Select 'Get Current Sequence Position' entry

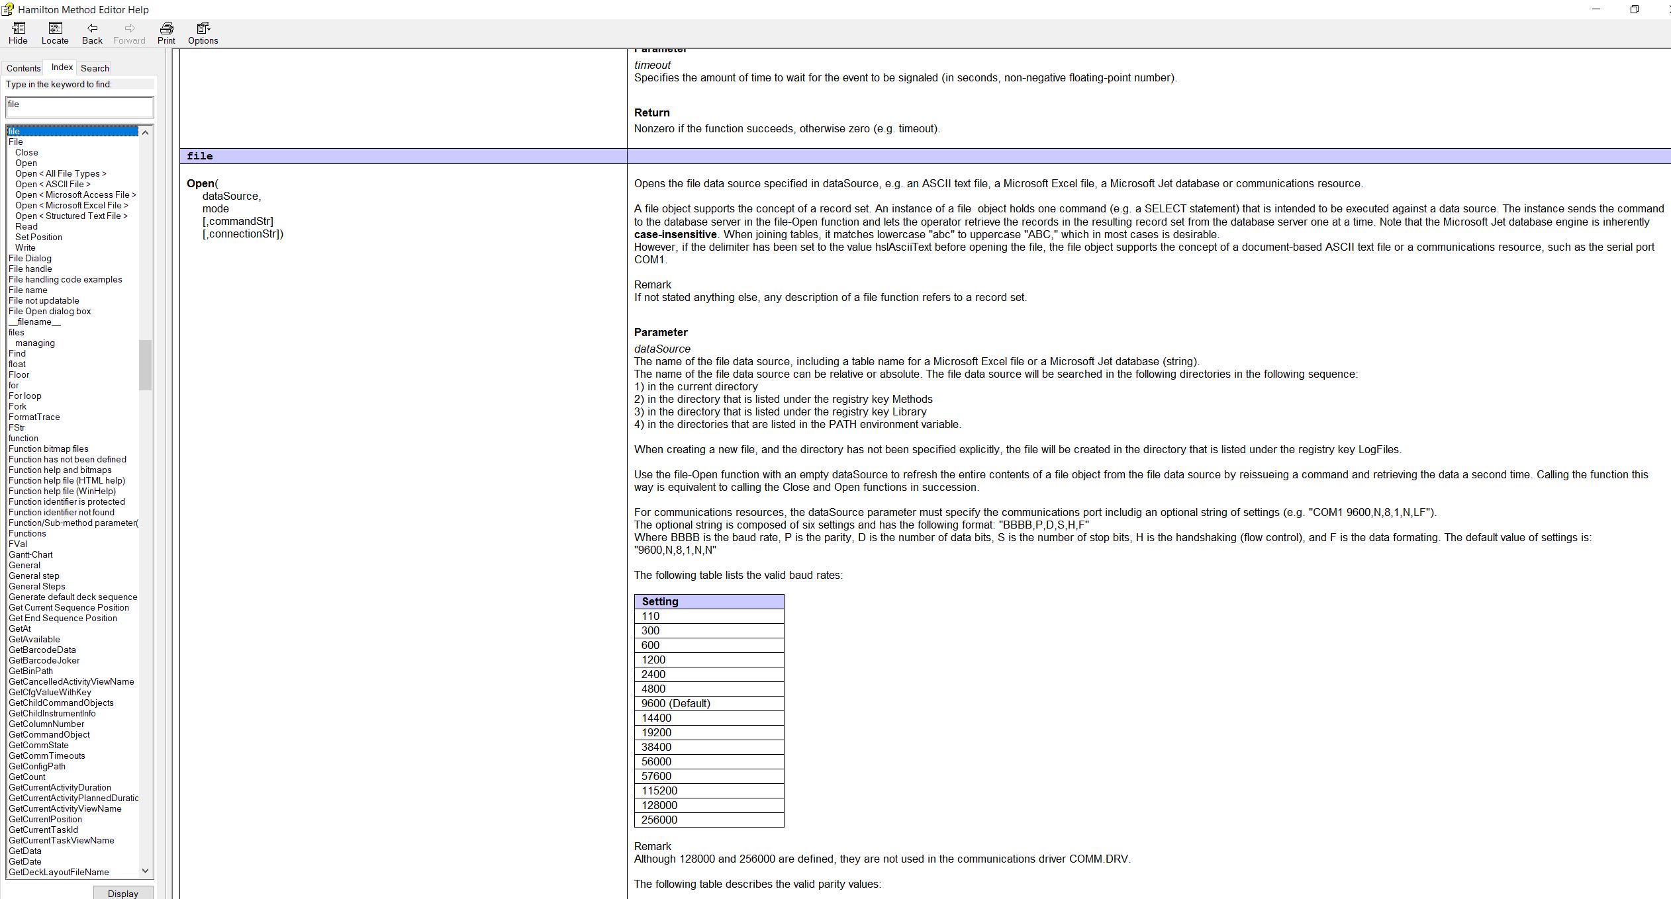68,607
